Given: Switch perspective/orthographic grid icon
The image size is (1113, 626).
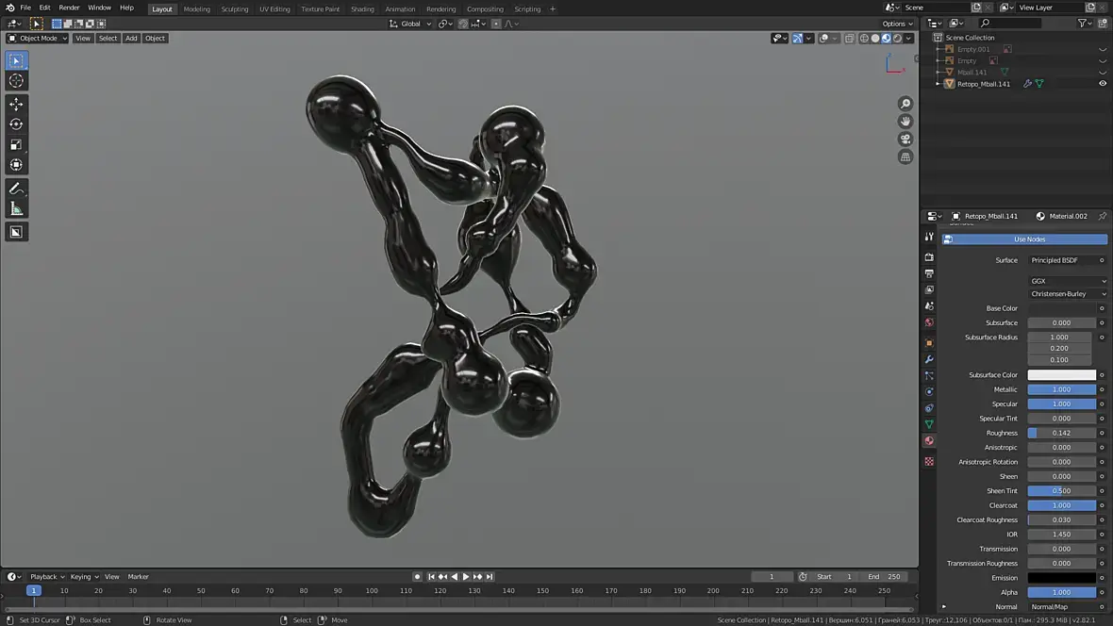Looking at the screenshot, I should click(x=905, y=156).
